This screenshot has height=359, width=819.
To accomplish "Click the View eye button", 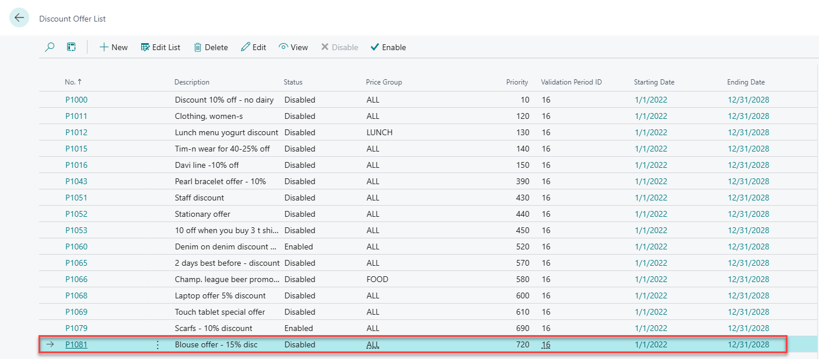I will pyautogui.click(x=293, y=47).
